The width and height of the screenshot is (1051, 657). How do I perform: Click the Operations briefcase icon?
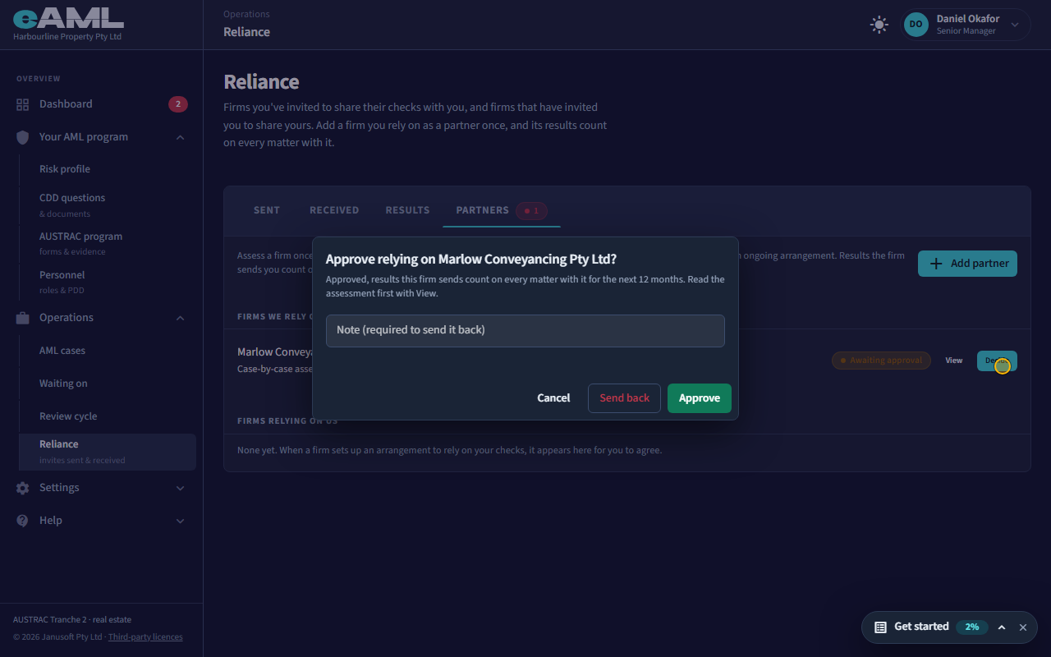(x=22, y=318)
